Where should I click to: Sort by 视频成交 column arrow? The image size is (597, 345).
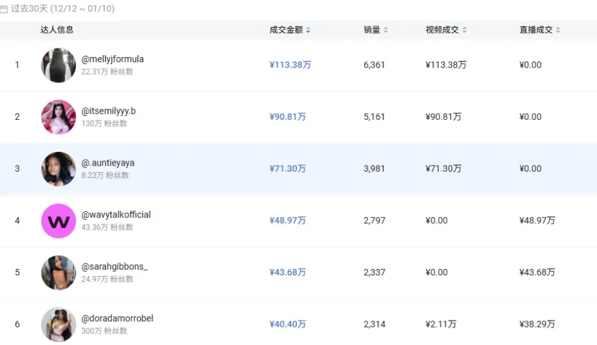[464, 30]
